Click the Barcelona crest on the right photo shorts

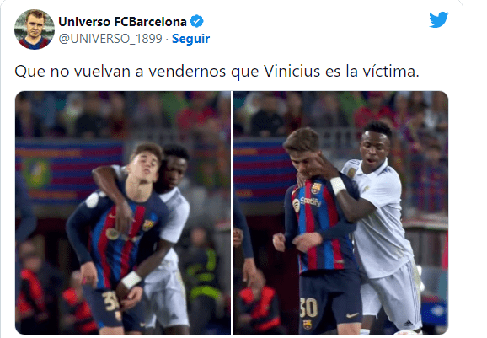308,325
